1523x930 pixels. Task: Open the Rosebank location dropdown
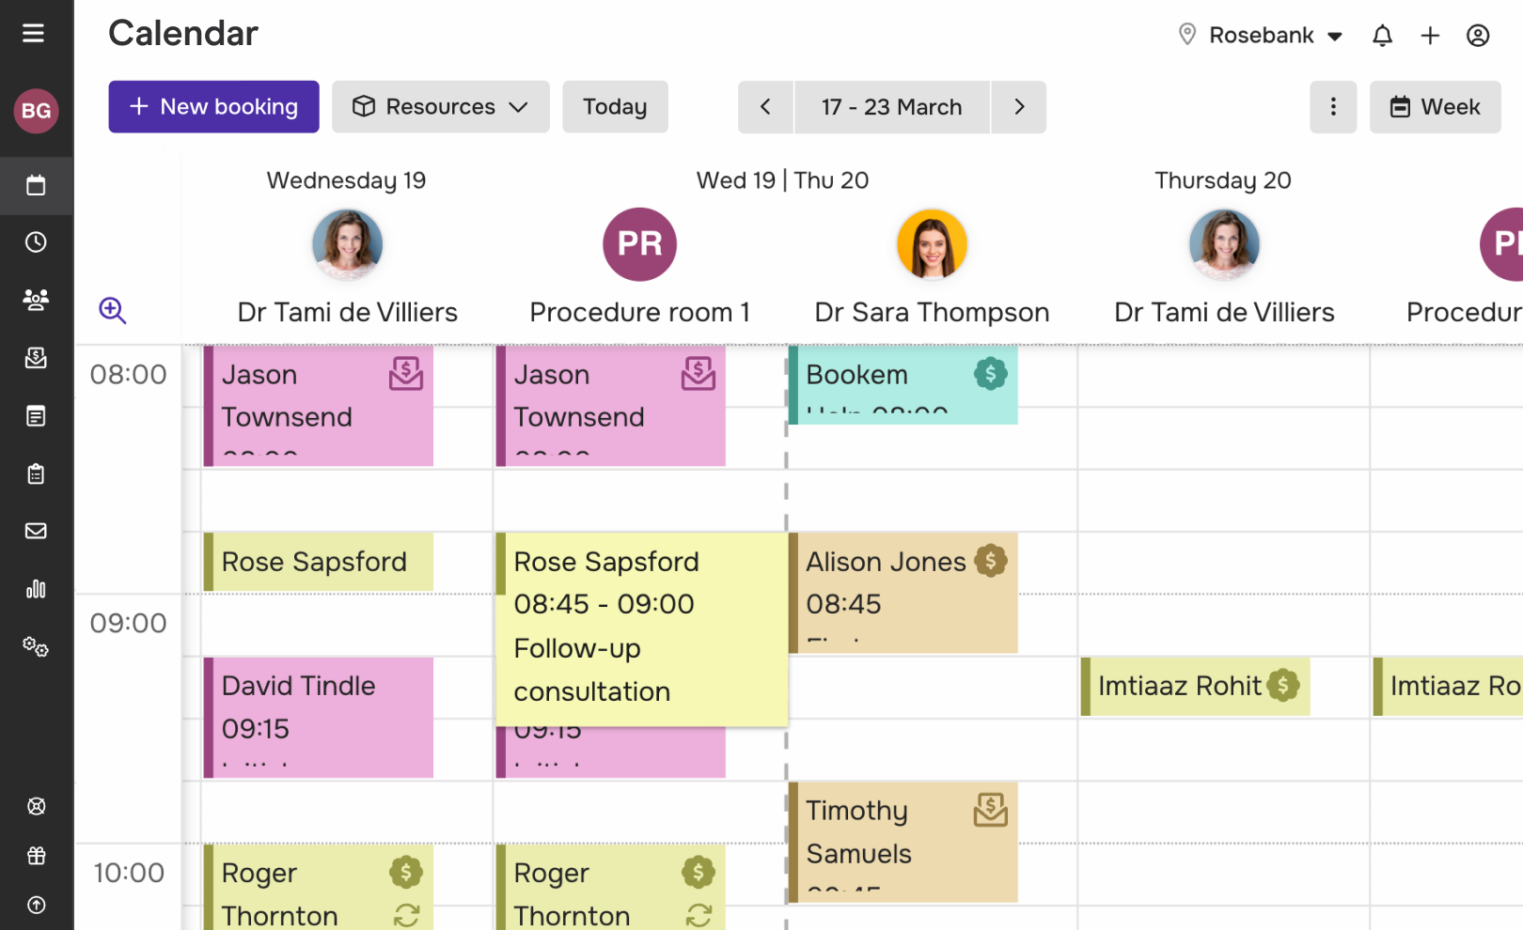pyautogui.click(x=1262, y=36)
